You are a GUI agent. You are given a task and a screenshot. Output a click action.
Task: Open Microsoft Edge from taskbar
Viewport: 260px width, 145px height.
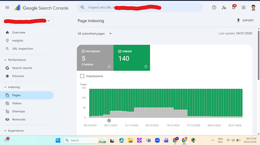coord(121,140)
